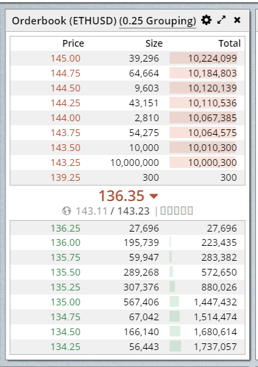
Task: Click the size 567,406 cell
Action: click(x=141, y=302)
